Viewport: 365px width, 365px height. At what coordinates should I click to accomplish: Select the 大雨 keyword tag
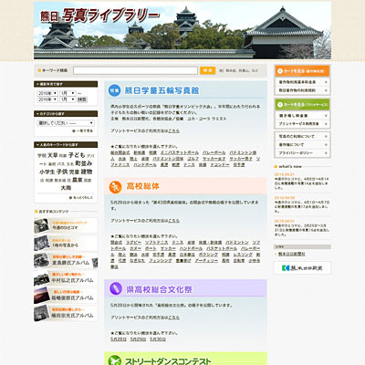coord(66,188)
